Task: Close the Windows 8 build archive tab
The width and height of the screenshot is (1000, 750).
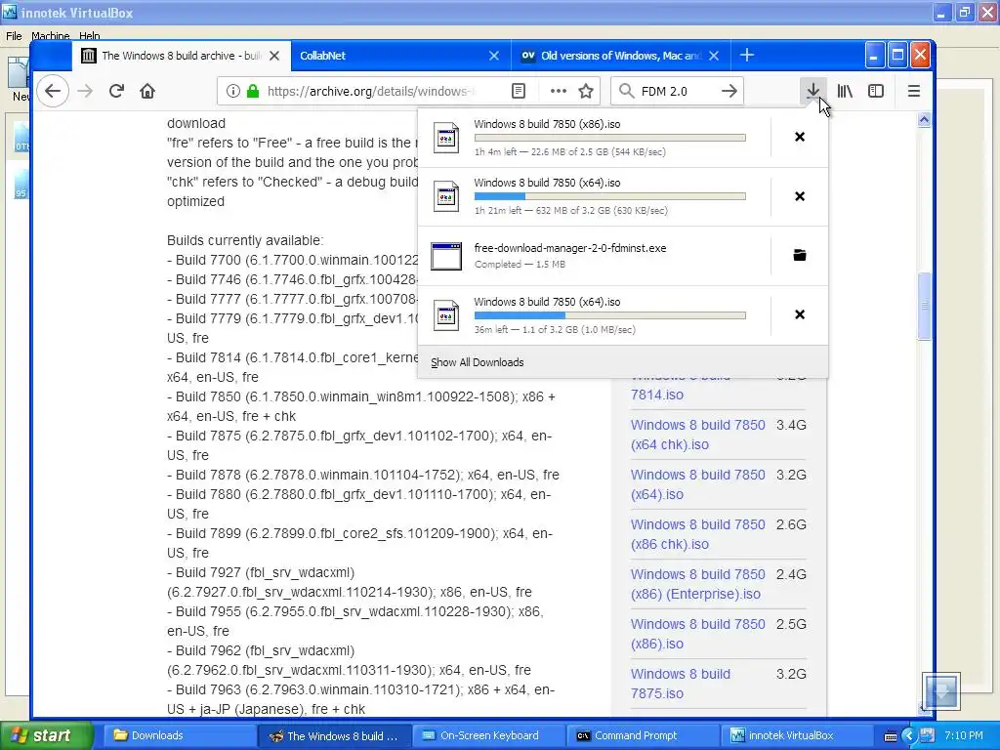Action: click(274, 56)
